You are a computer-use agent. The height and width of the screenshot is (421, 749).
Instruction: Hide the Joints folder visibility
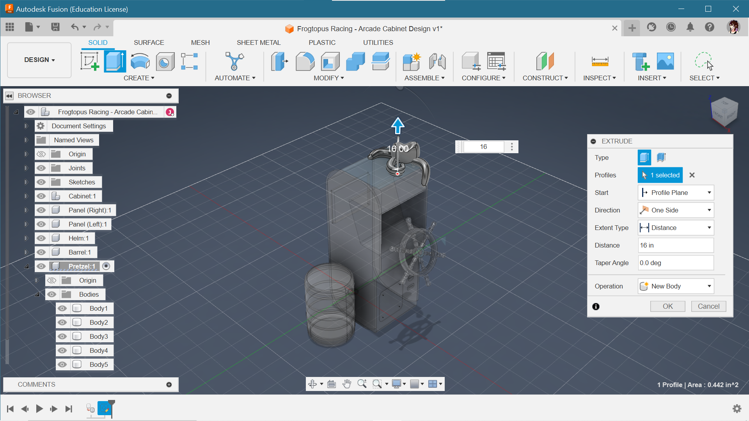click(41, 168)
